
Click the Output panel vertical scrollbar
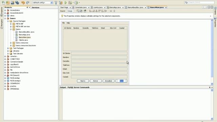pyautogui.click(x=212, y=104)
